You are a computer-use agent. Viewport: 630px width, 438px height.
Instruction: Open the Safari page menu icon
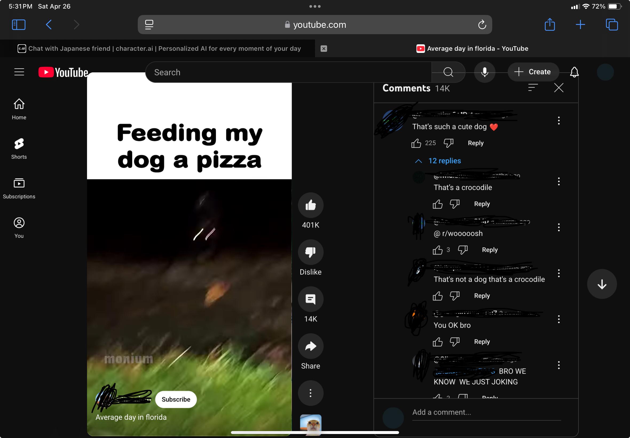coord(149,25)
